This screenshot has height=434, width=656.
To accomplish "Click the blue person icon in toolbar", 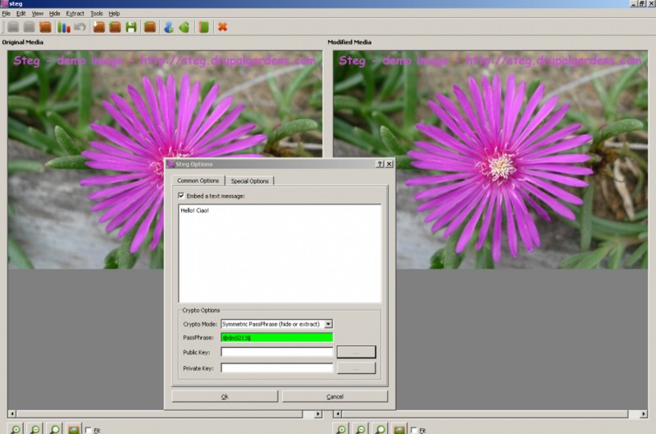I will (168, 27).
